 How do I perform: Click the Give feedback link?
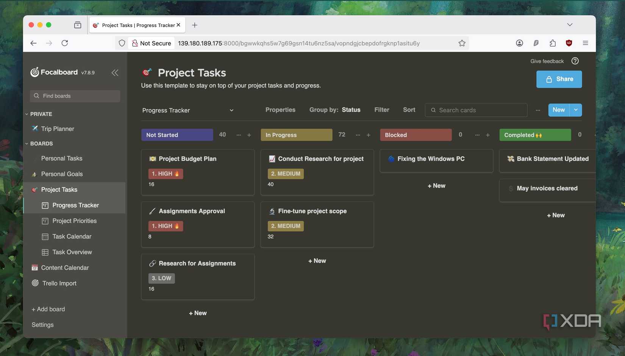coord(547,61)
